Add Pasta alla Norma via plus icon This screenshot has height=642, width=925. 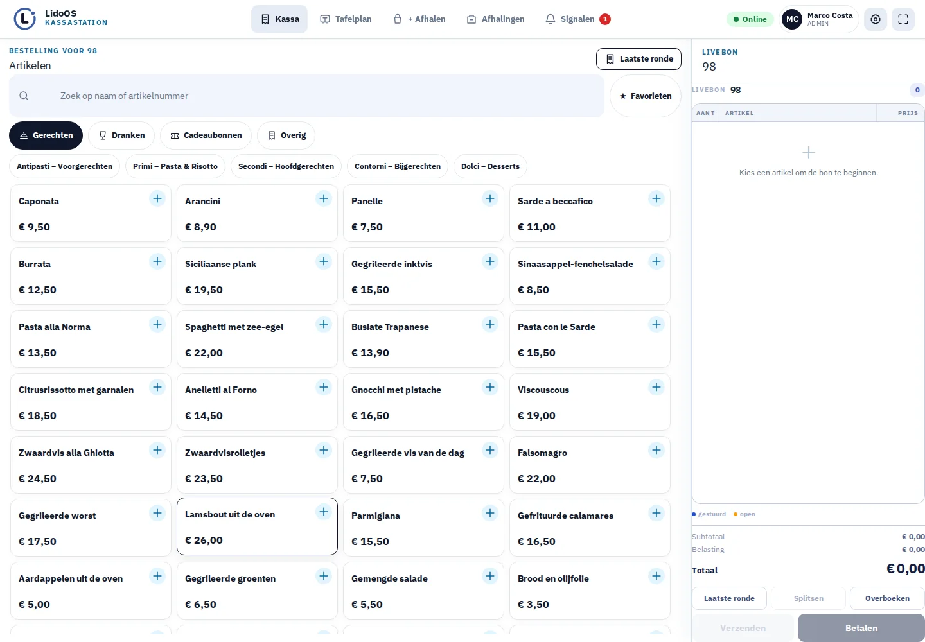click(157, 324)
